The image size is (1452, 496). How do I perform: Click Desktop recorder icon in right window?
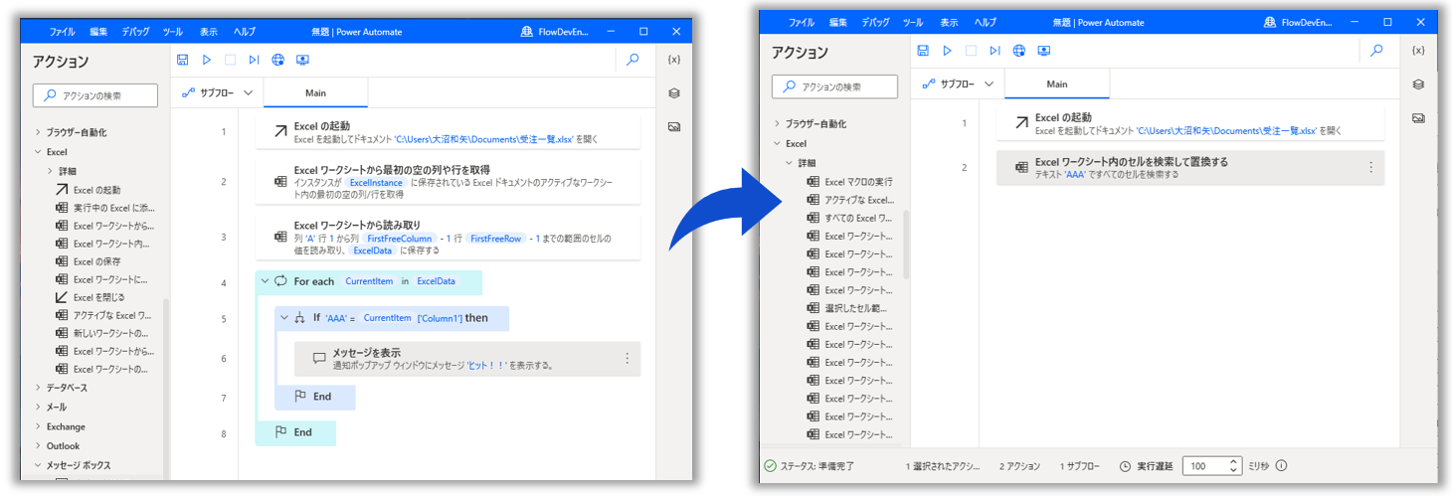tap(1044, 51)
